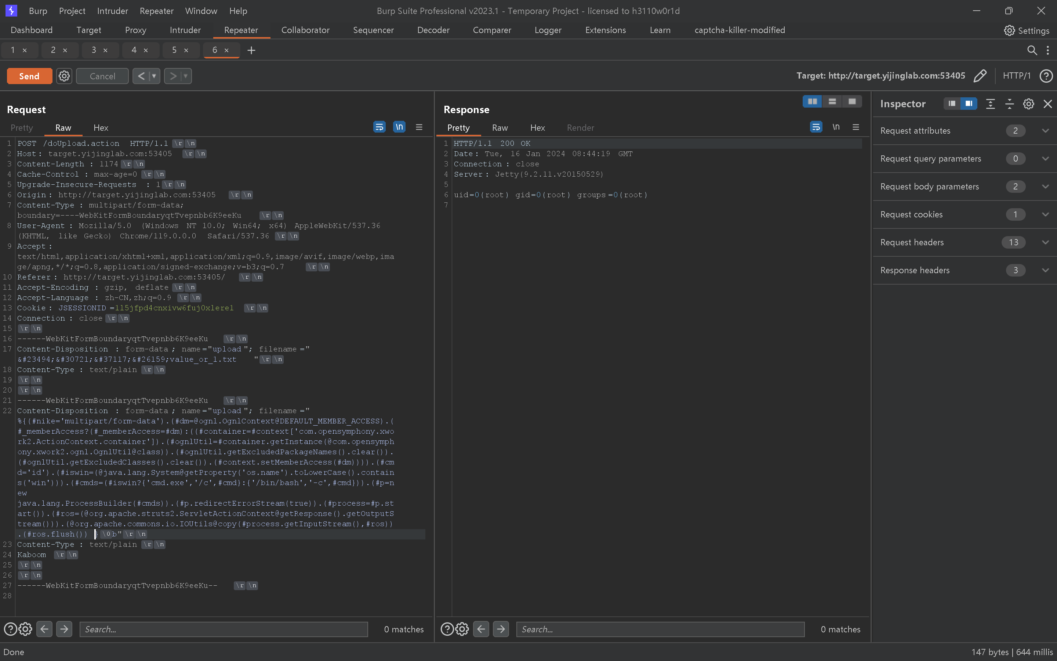Close Repeater tab 6

click(227, 50)
